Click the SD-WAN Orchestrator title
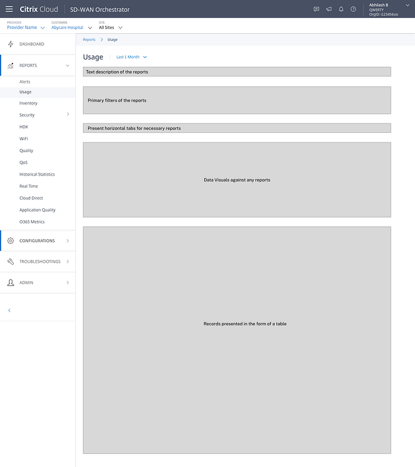This screenshot has width=415, height=467. [x=100, y=9]
